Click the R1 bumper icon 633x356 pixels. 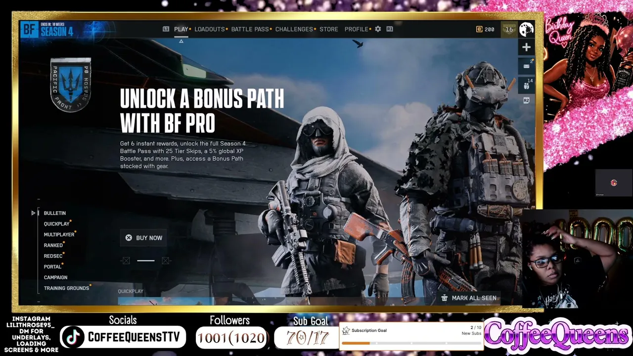(x=390, y=29)
